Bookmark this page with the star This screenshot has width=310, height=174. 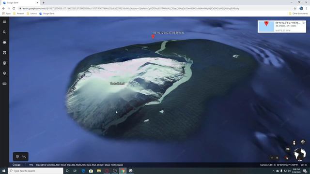click(295, 9)
